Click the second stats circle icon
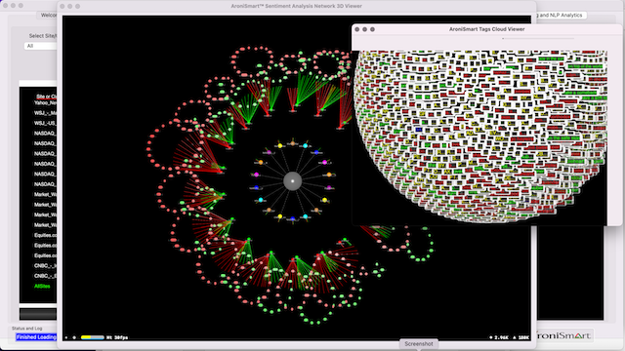Screen dimensions: 625x351 tap(74, 337)
